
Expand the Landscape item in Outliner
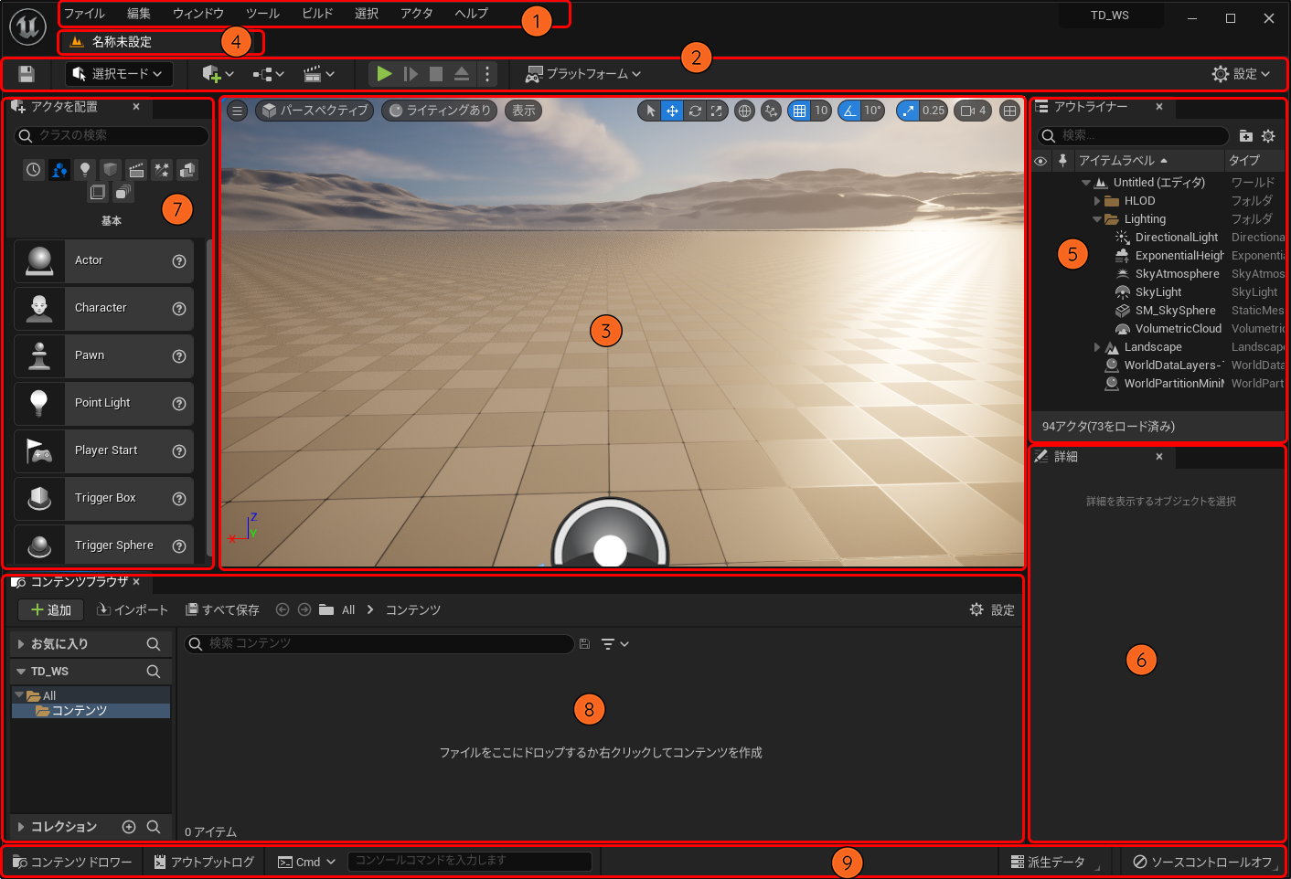pos(1097,347)
